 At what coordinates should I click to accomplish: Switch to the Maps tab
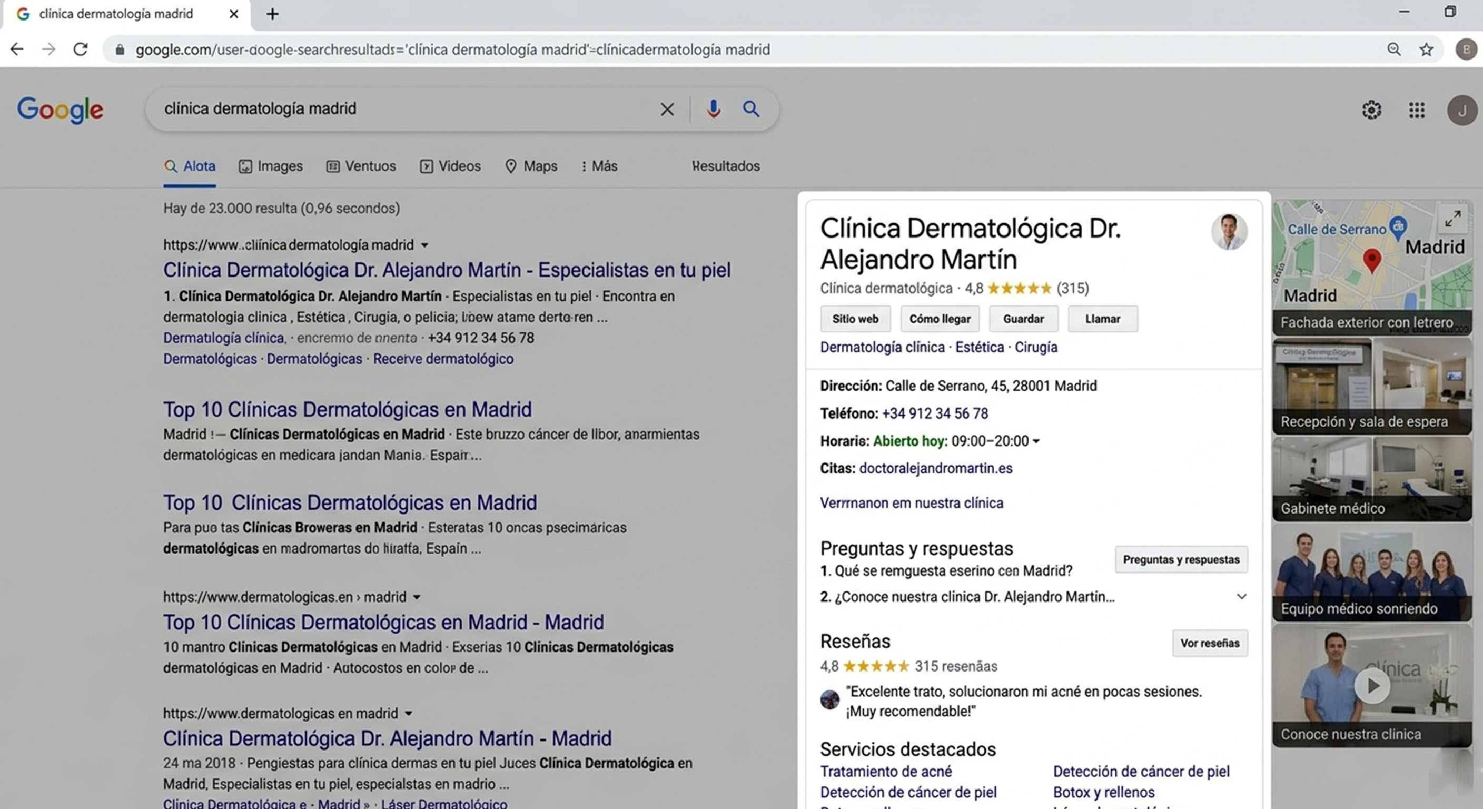click(531, 166)
